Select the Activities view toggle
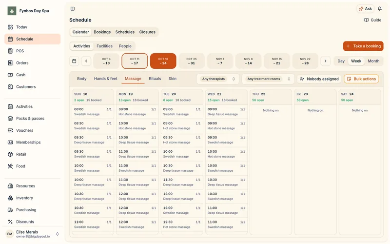 point(81,46)
